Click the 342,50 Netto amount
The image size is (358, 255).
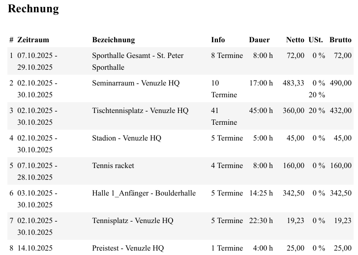[x=294, y=193]
